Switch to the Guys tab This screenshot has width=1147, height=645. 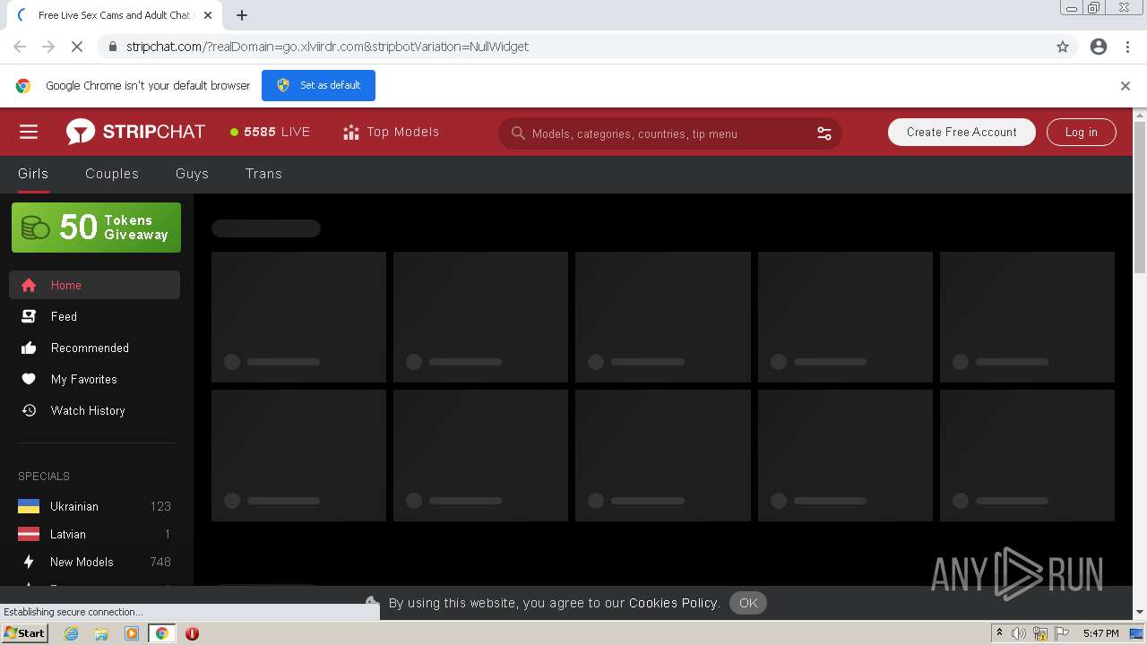(x=192, y=174)
